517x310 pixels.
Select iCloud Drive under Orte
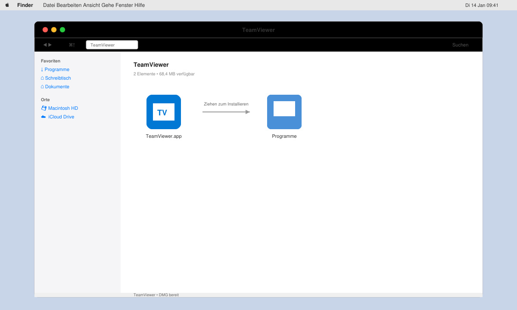pos(58,117)
